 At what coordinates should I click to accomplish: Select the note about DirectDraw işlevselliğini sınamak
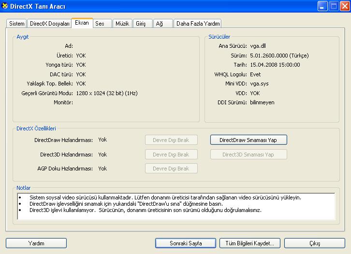126,204
